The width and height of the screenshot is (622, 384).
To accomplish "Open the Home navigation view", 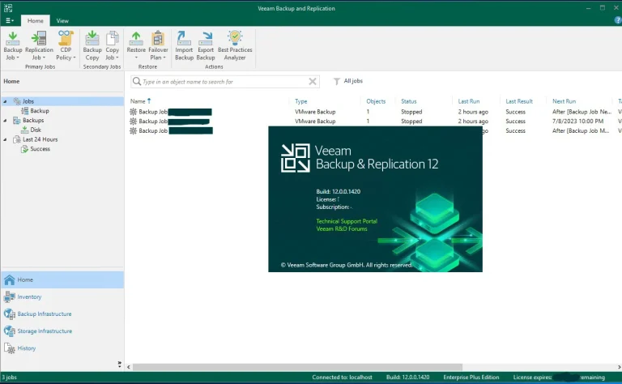I will [62, 279].
